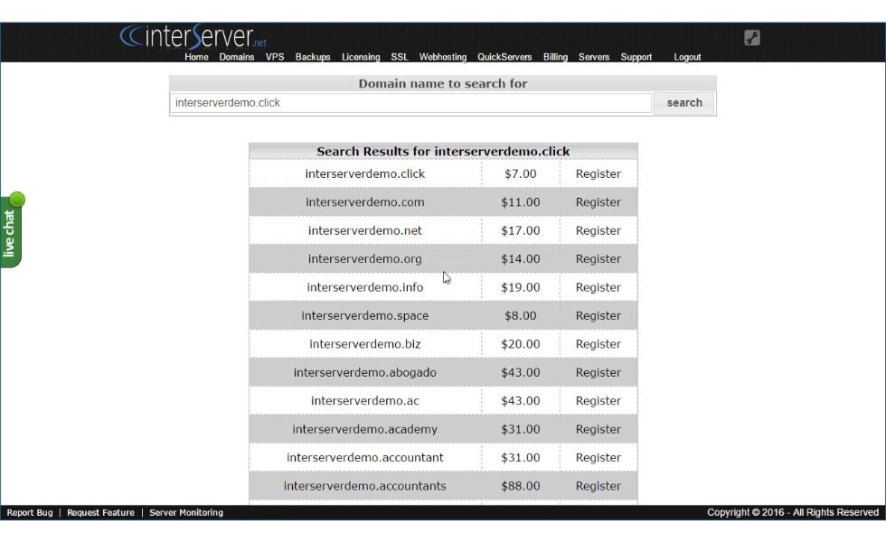Select interserverdemo.org domain name cell

365,258
